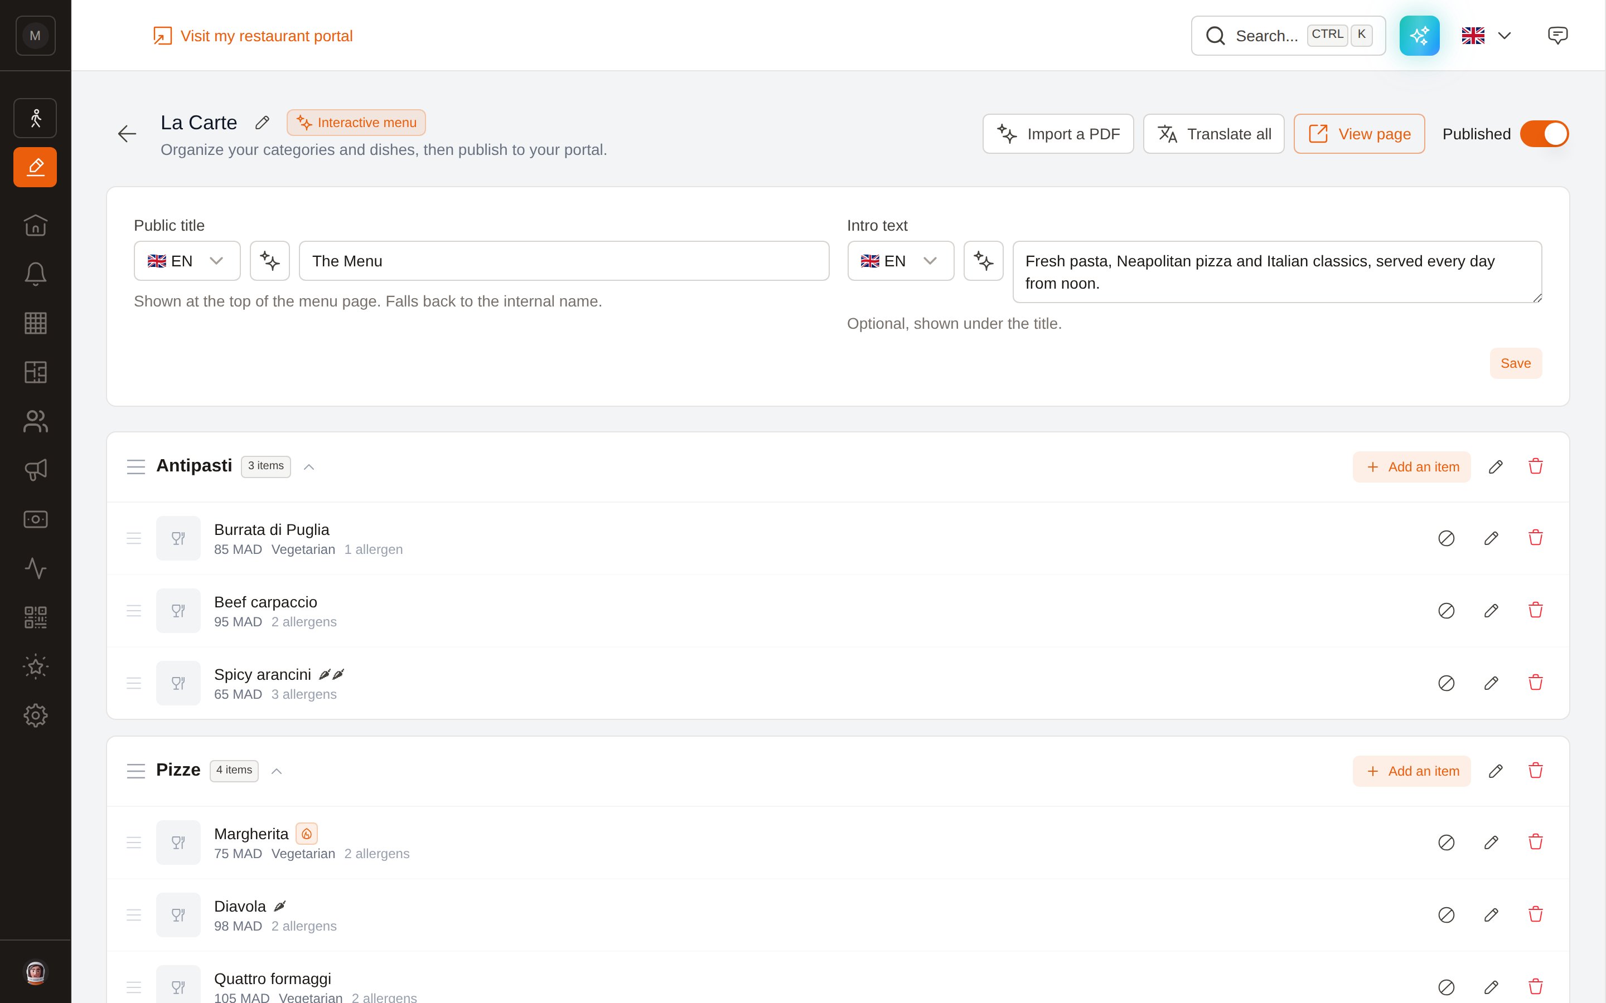Click the Quattro formaggi item name
This screenshot has height=1003, width=1606.
(x=273, y=978)
